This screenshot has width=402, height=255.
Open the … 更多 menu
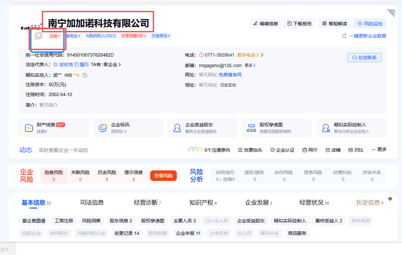point(379,150)
